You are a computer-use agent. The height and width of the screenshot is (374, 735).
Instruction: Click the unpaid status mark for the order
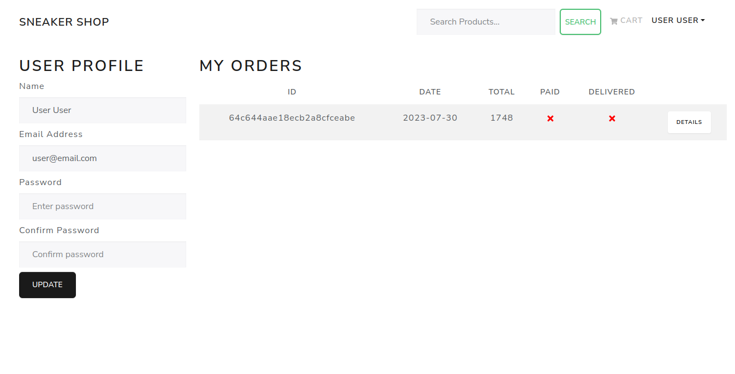point(550,118)
